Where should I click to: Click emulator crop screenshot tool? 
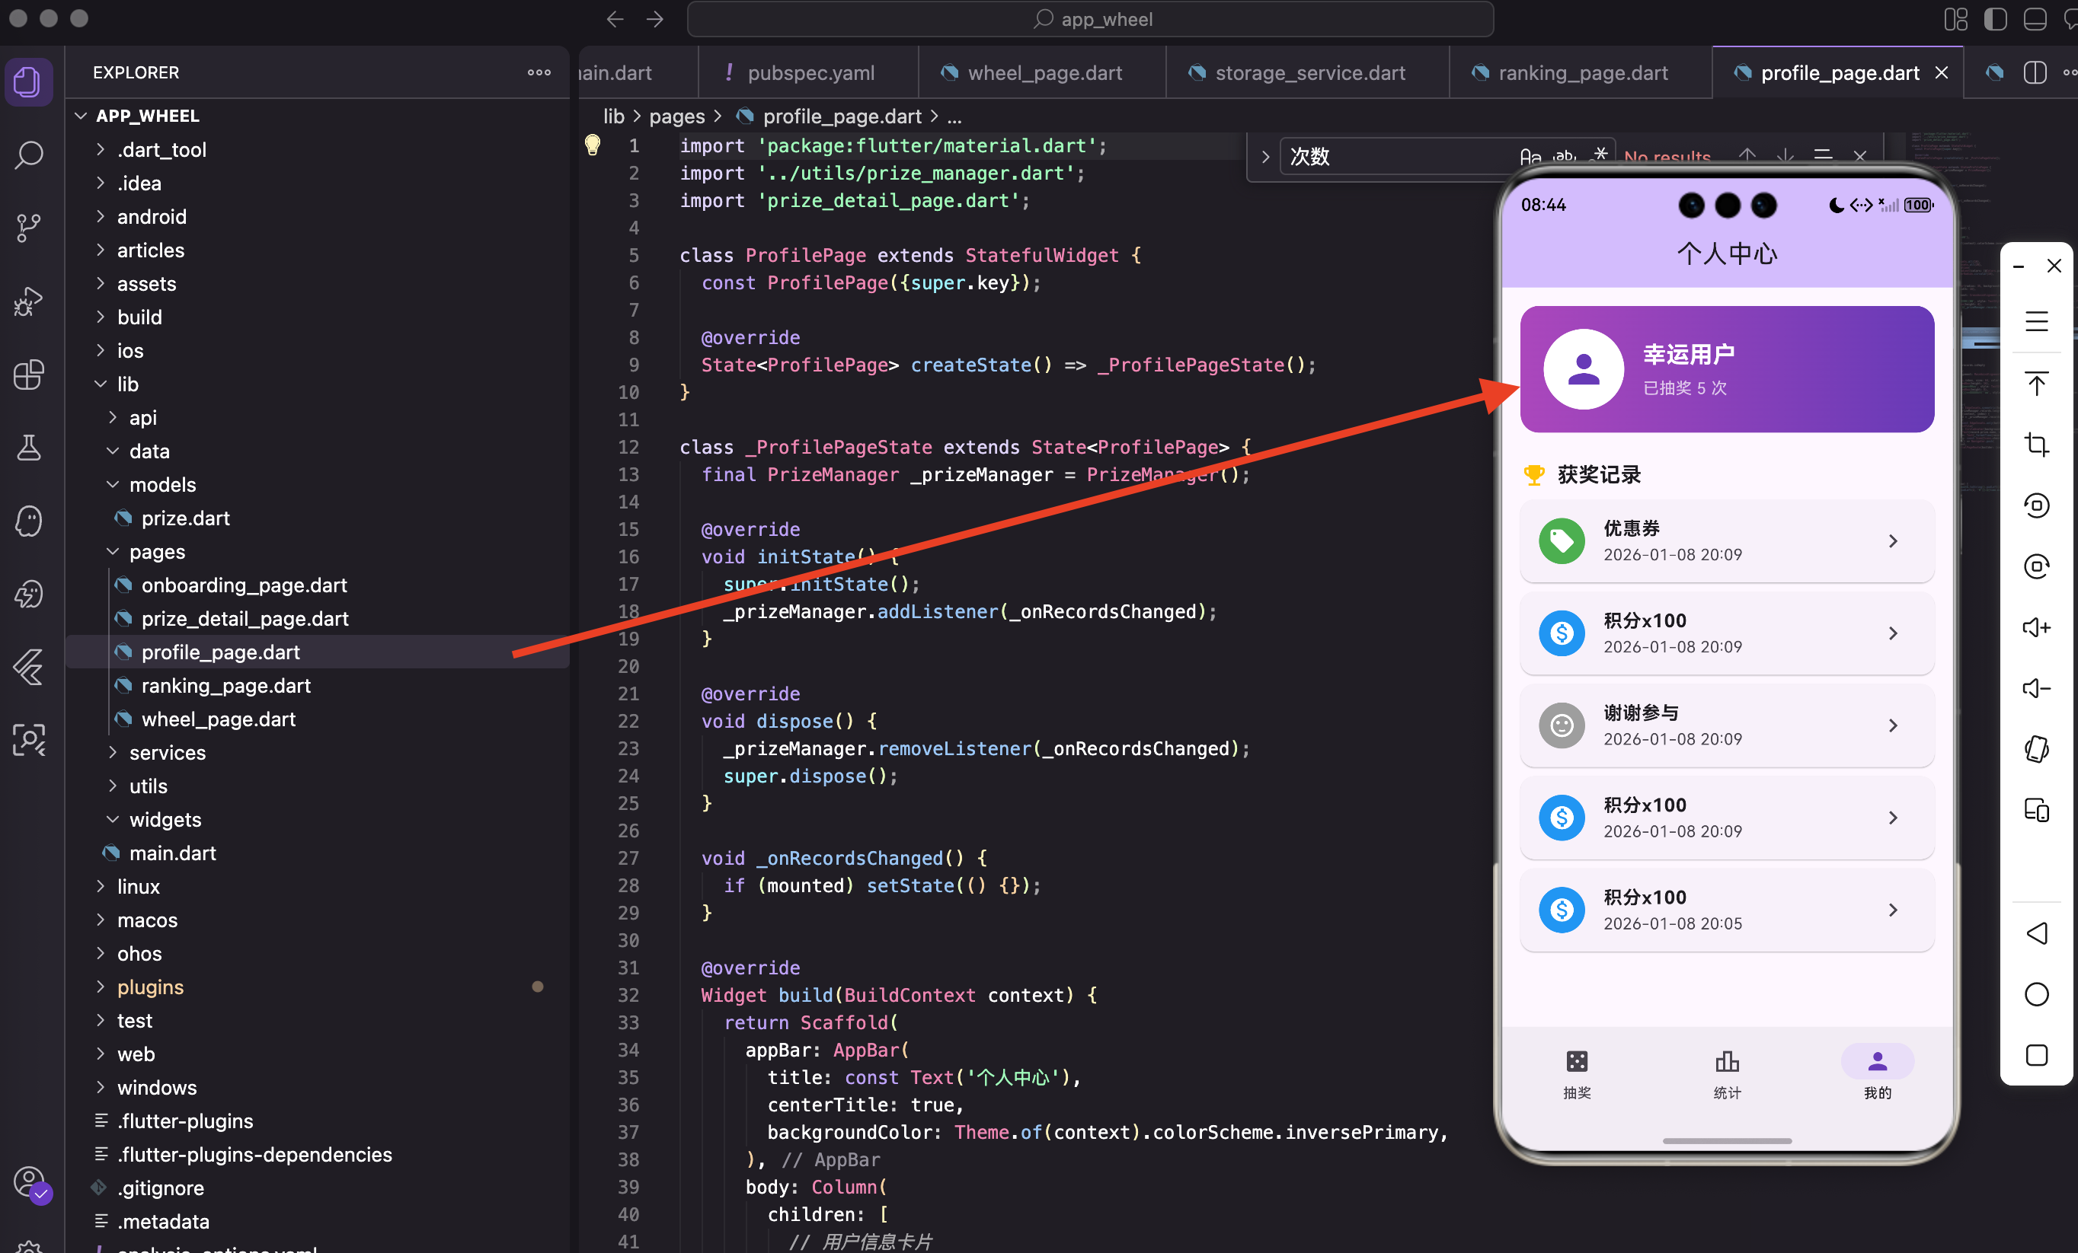pyautogui.click(x=2037, y=444)
